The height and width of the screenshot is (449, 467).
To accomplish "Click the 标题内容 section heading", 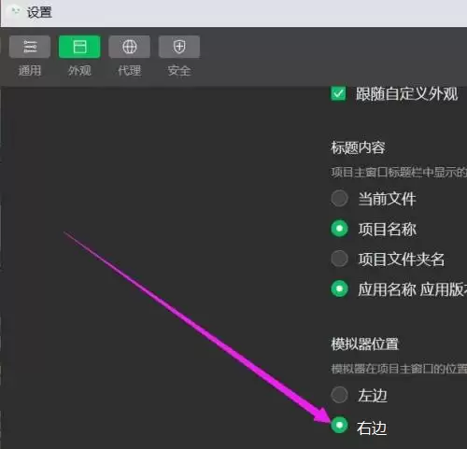I will pyautogui.click(x=358, y=147).
